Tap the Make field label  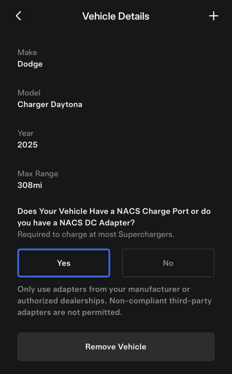point(27,53)
